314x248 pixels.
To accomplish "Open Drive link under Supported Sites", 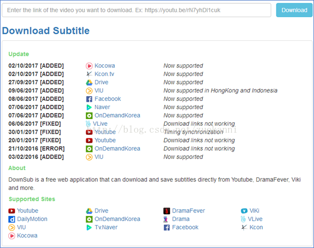I will pyautogui.click(x=101, y=211).
